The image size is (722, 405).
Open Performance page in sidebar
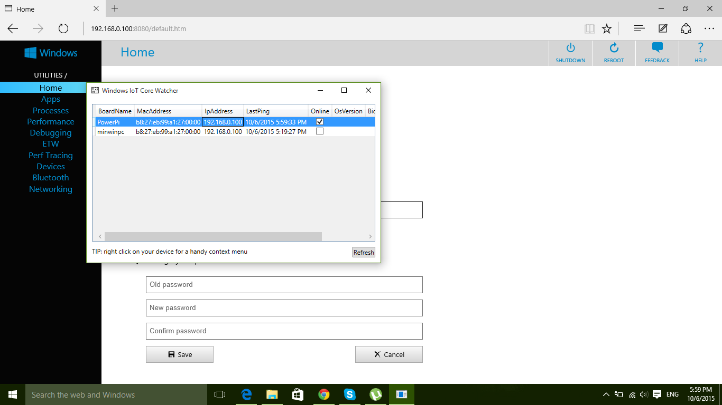(x=51, y=121)
